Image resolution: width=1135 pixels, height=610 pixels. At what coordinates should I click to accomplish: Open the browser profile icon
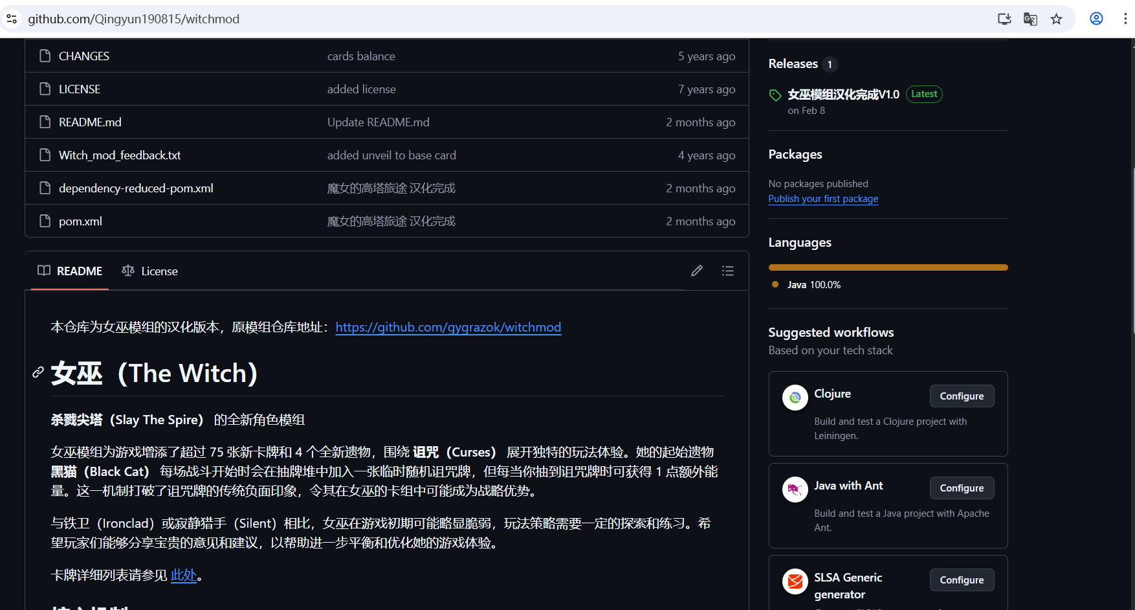[x=1096, y=19]
